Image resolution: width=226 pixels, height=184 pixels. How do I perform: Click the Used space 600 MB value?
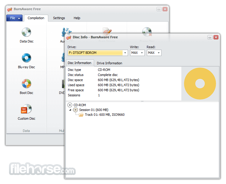click(118, 85)
